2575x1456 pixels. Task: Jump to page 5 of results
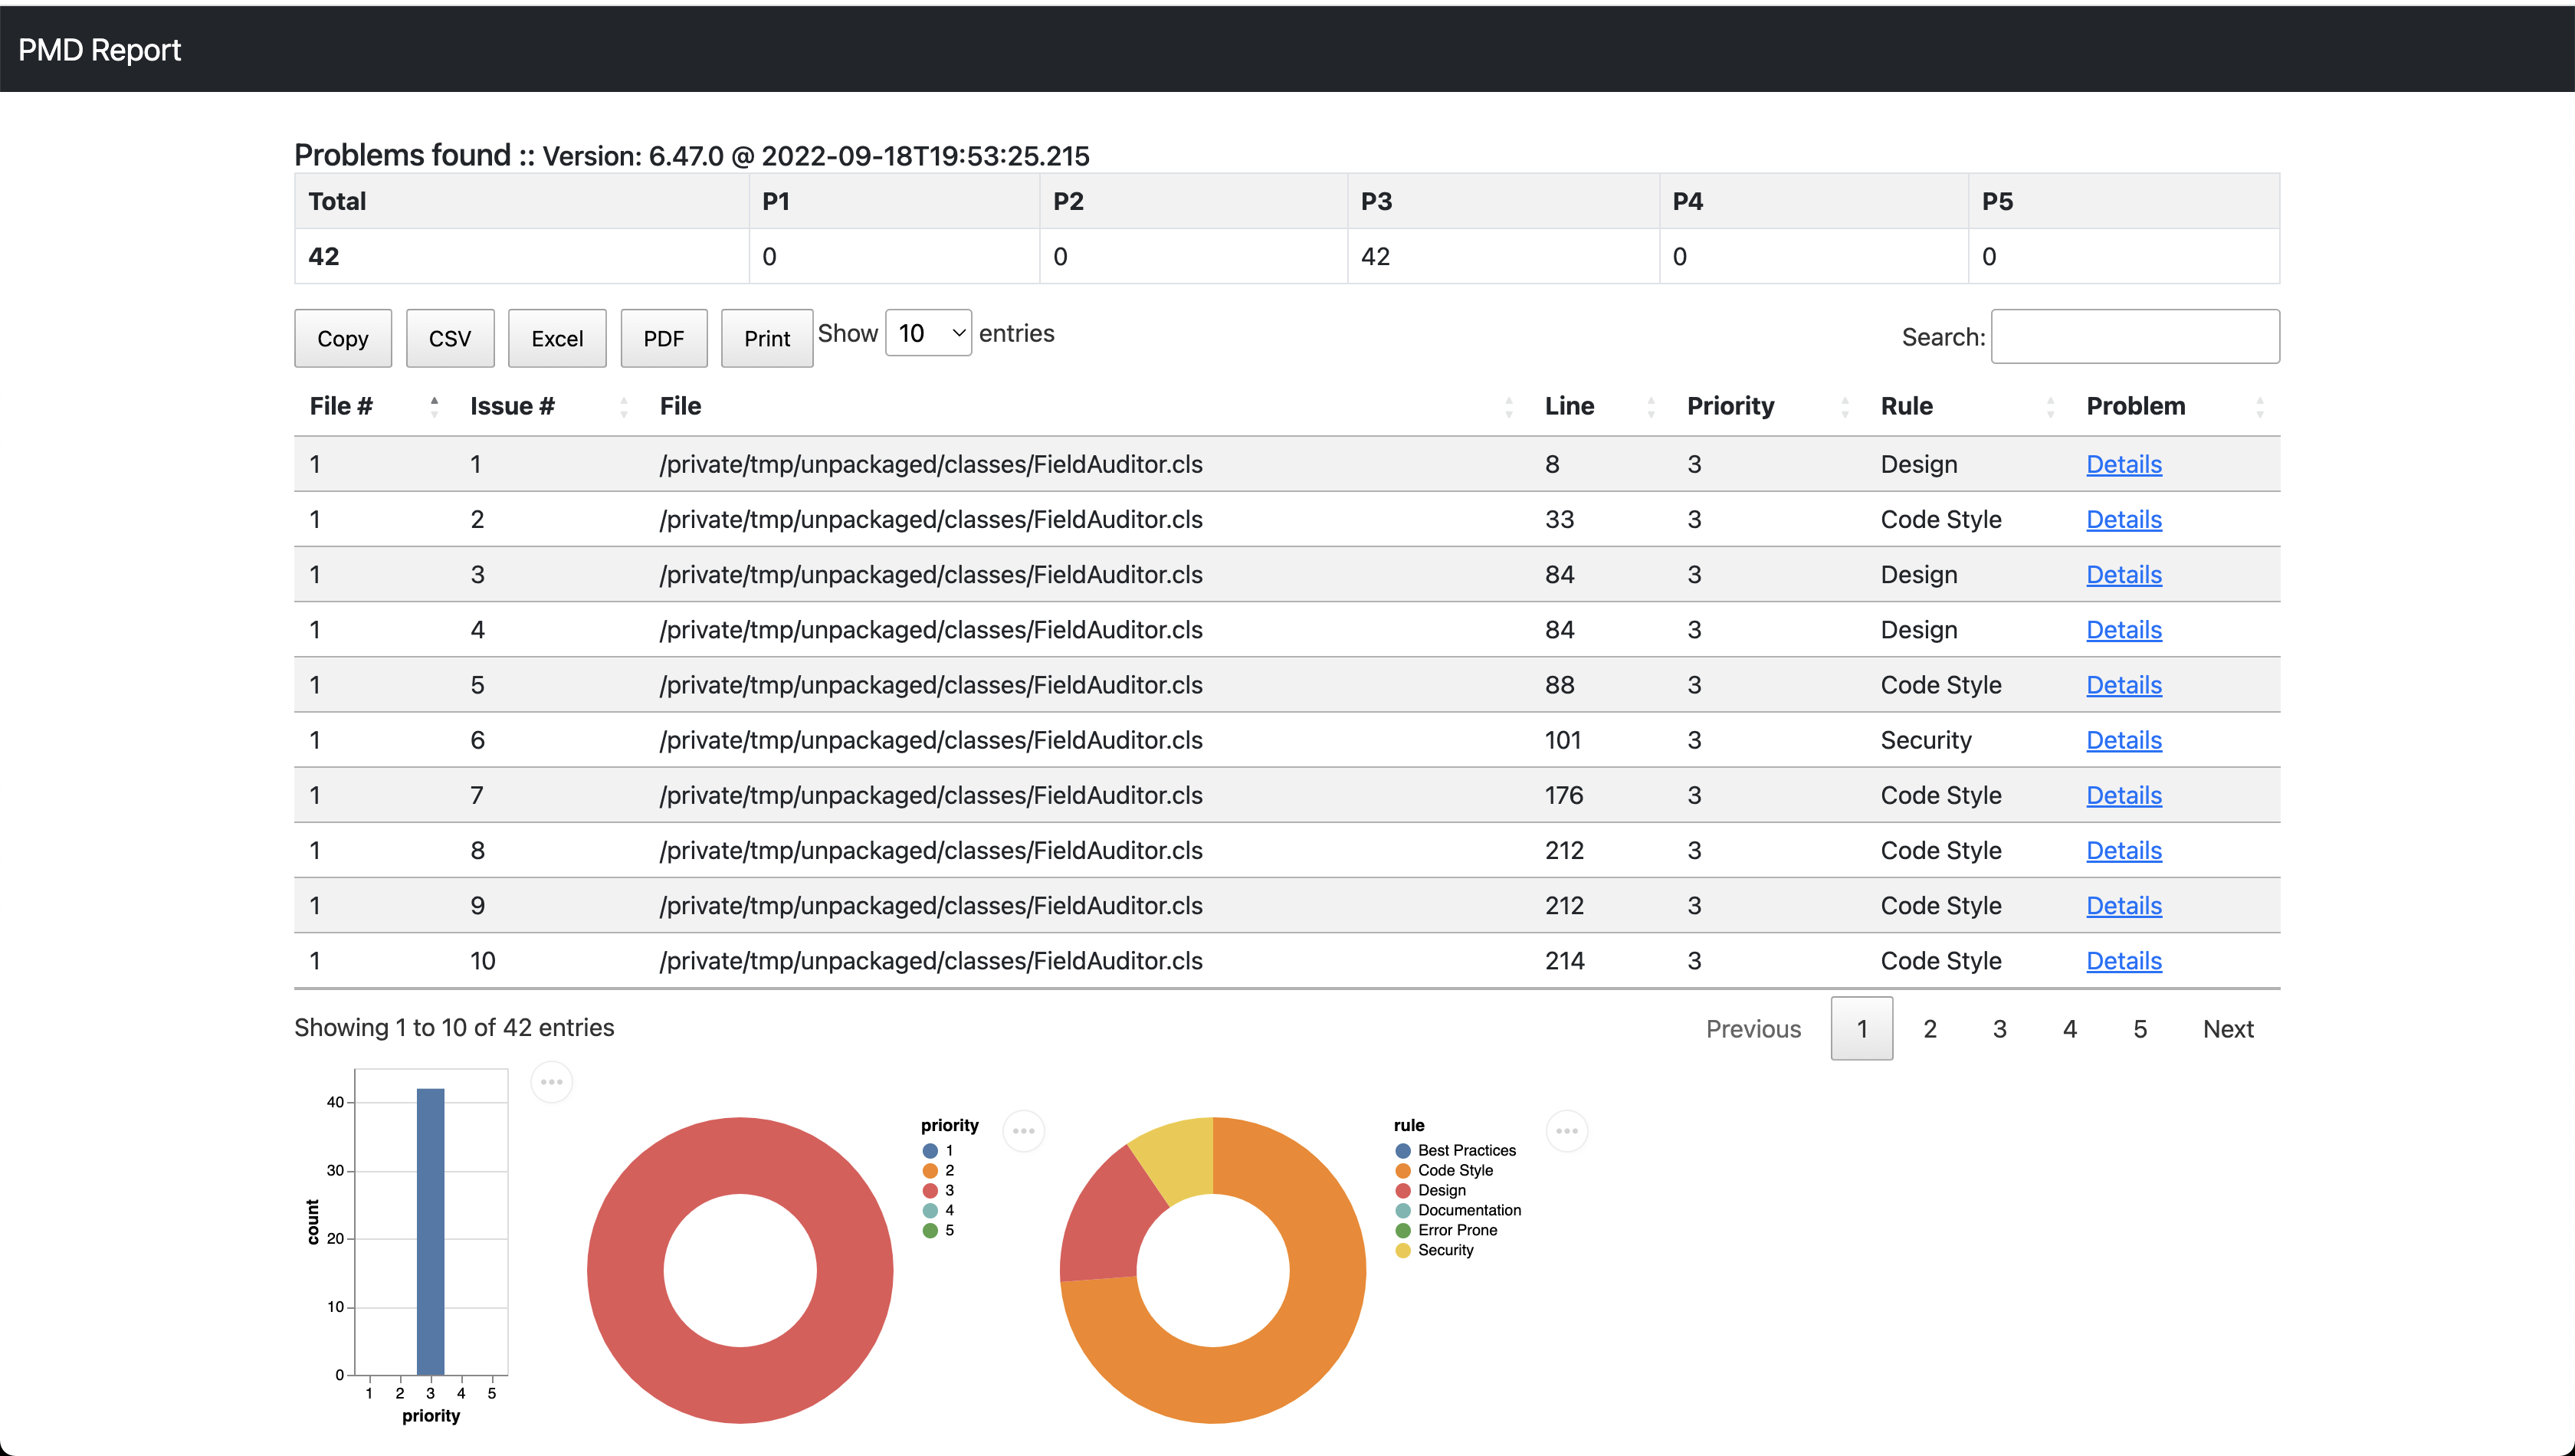2139,1029
